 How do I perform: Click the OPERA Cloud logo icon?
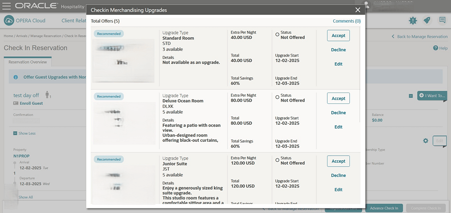[x=9, y=21]
